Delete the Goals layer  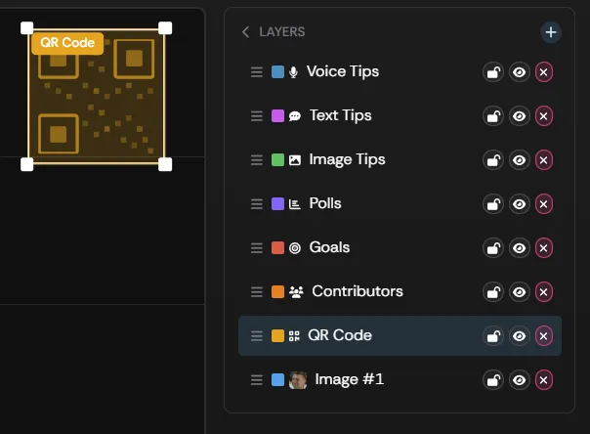coord(544,248)
